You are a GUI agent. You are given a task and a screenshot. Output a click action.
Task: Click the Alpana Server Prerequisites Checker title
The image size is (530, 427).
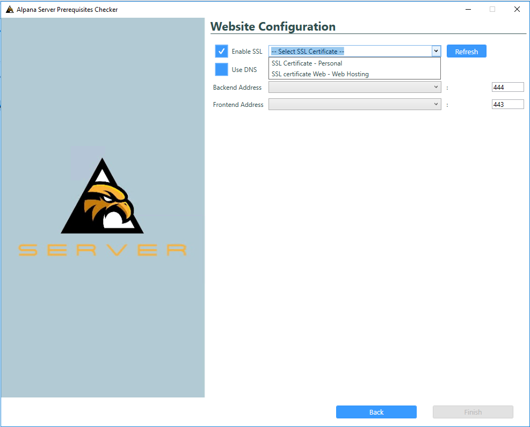(67, 10)
